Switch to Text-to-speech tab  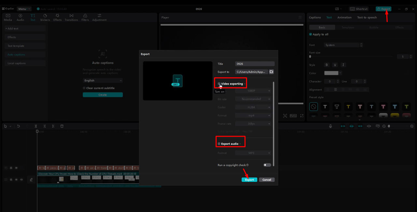pos(367,18)
